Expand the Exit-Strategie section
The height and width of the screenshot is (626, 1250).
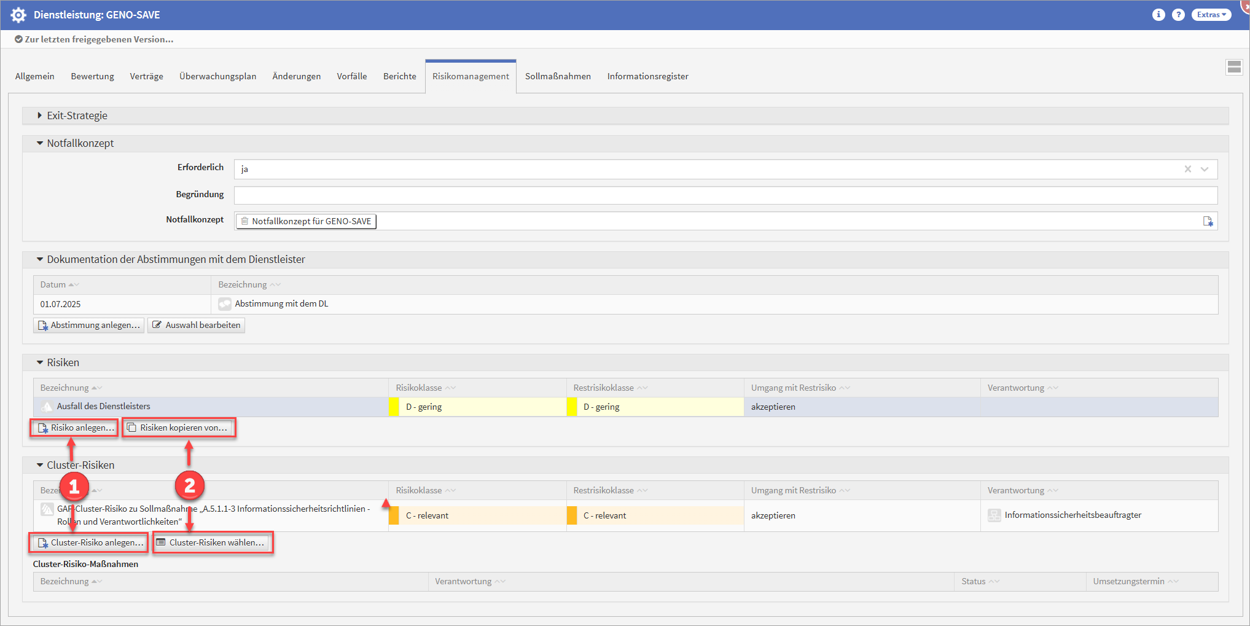tap(39, 115)
